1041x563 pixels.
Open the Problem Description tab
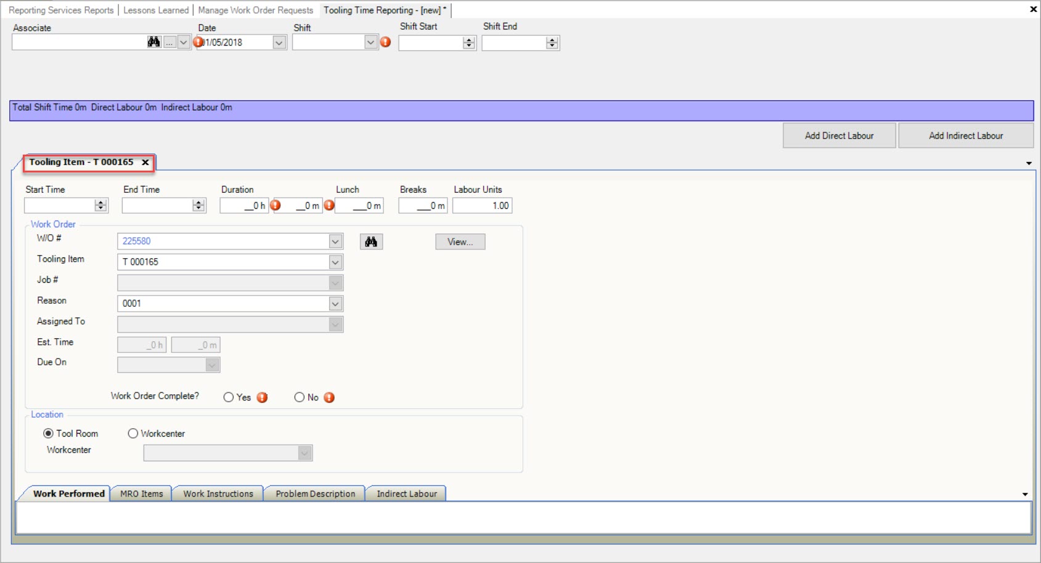pyautogui.click(x=316, y=494)
